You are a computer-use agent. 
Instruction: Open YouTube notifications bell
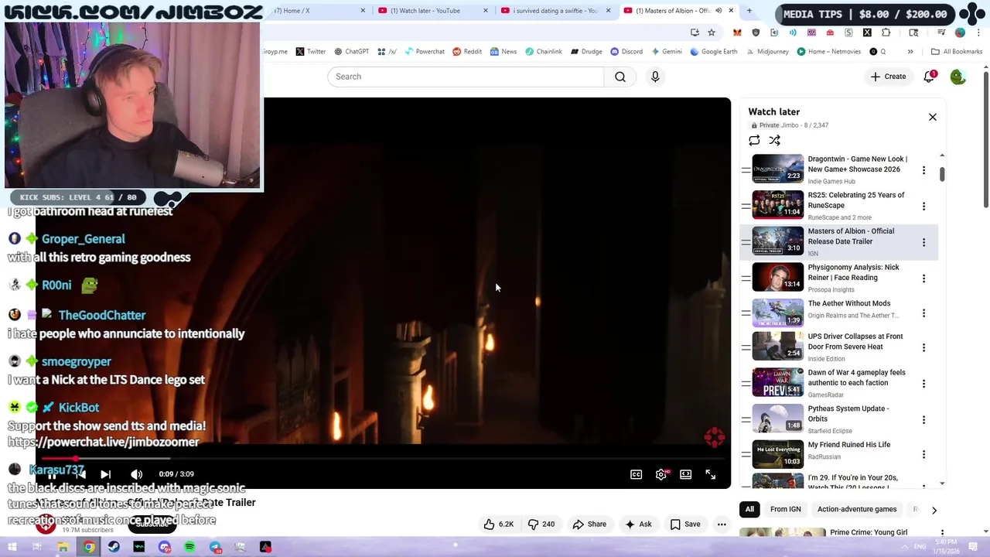pyautogui.click(x=929, y=77)
